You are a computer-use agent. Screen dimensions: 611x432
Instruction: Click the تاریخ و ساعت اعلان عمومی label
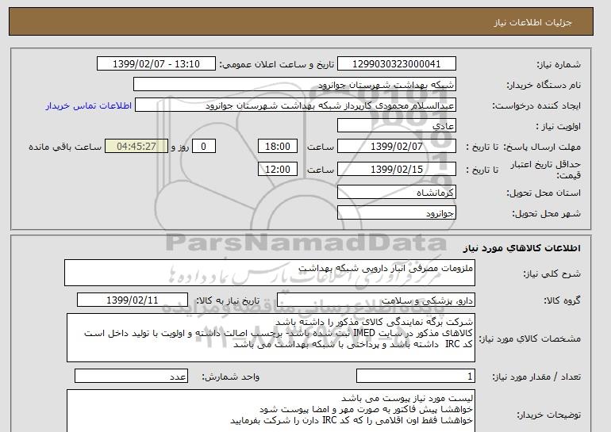pyautogui.click(x=277, y=64)
